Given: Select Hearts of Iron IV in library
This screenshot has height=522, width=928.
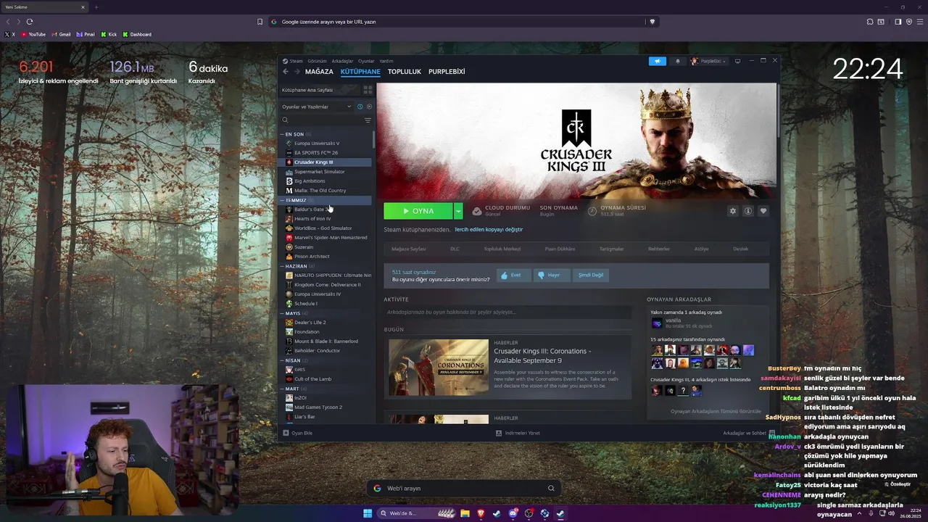Looking at the screenshot, I should (312, 219).
